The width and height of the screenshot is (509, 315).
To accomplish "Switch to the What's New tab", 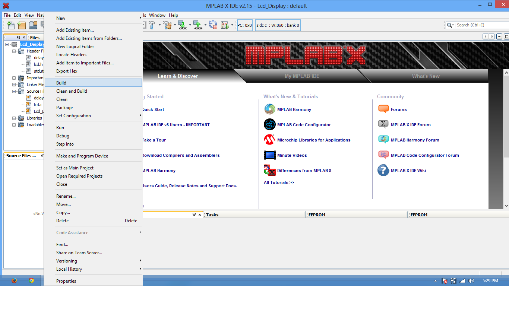I will pos(426,76).
